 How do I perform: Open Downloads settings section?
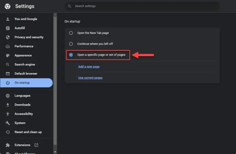pyautogui.click(x=27, y=105)
